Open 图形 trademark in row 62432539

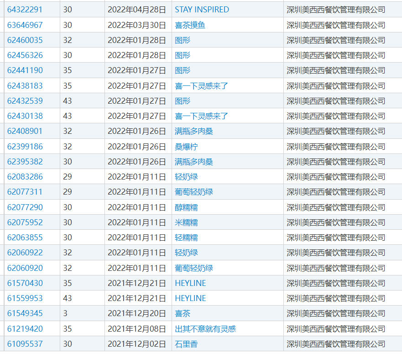[183, 100]
